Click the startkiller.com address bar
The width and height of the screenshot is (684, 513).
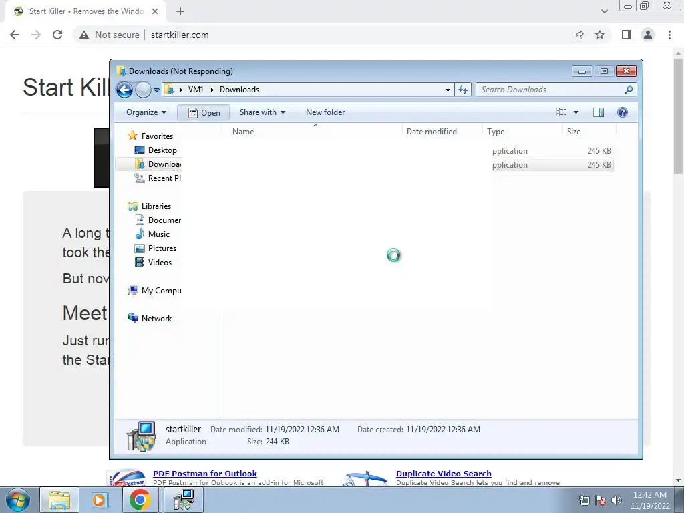click(x=180, y=35)
